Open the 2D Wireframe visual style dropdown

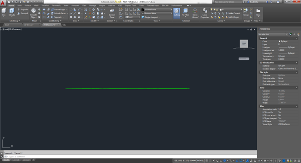[157, 9]
